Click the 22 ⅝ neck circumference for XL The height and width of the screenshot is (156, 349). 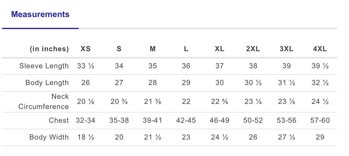(220, 102)
